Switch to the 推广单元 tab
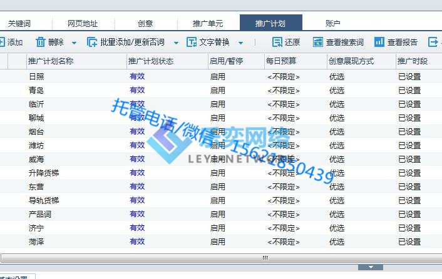Screen dimensions: 442x279 [x=208, y=23]
